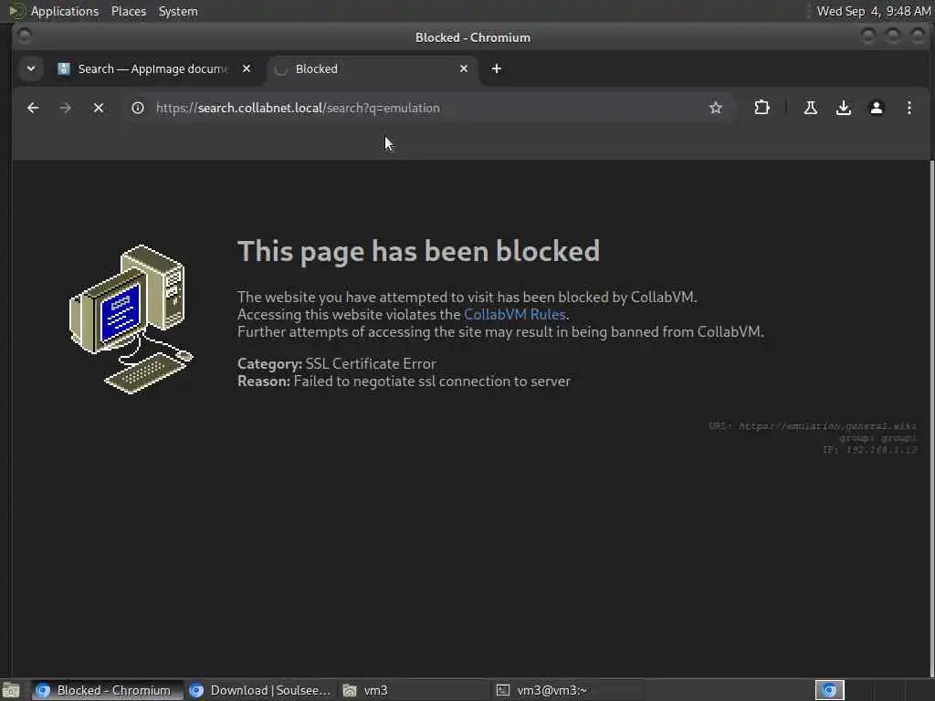935x701 pixels.
Task: Open vm3@vm3:~ terminal taskbar window
Action: tap(568, 690)
